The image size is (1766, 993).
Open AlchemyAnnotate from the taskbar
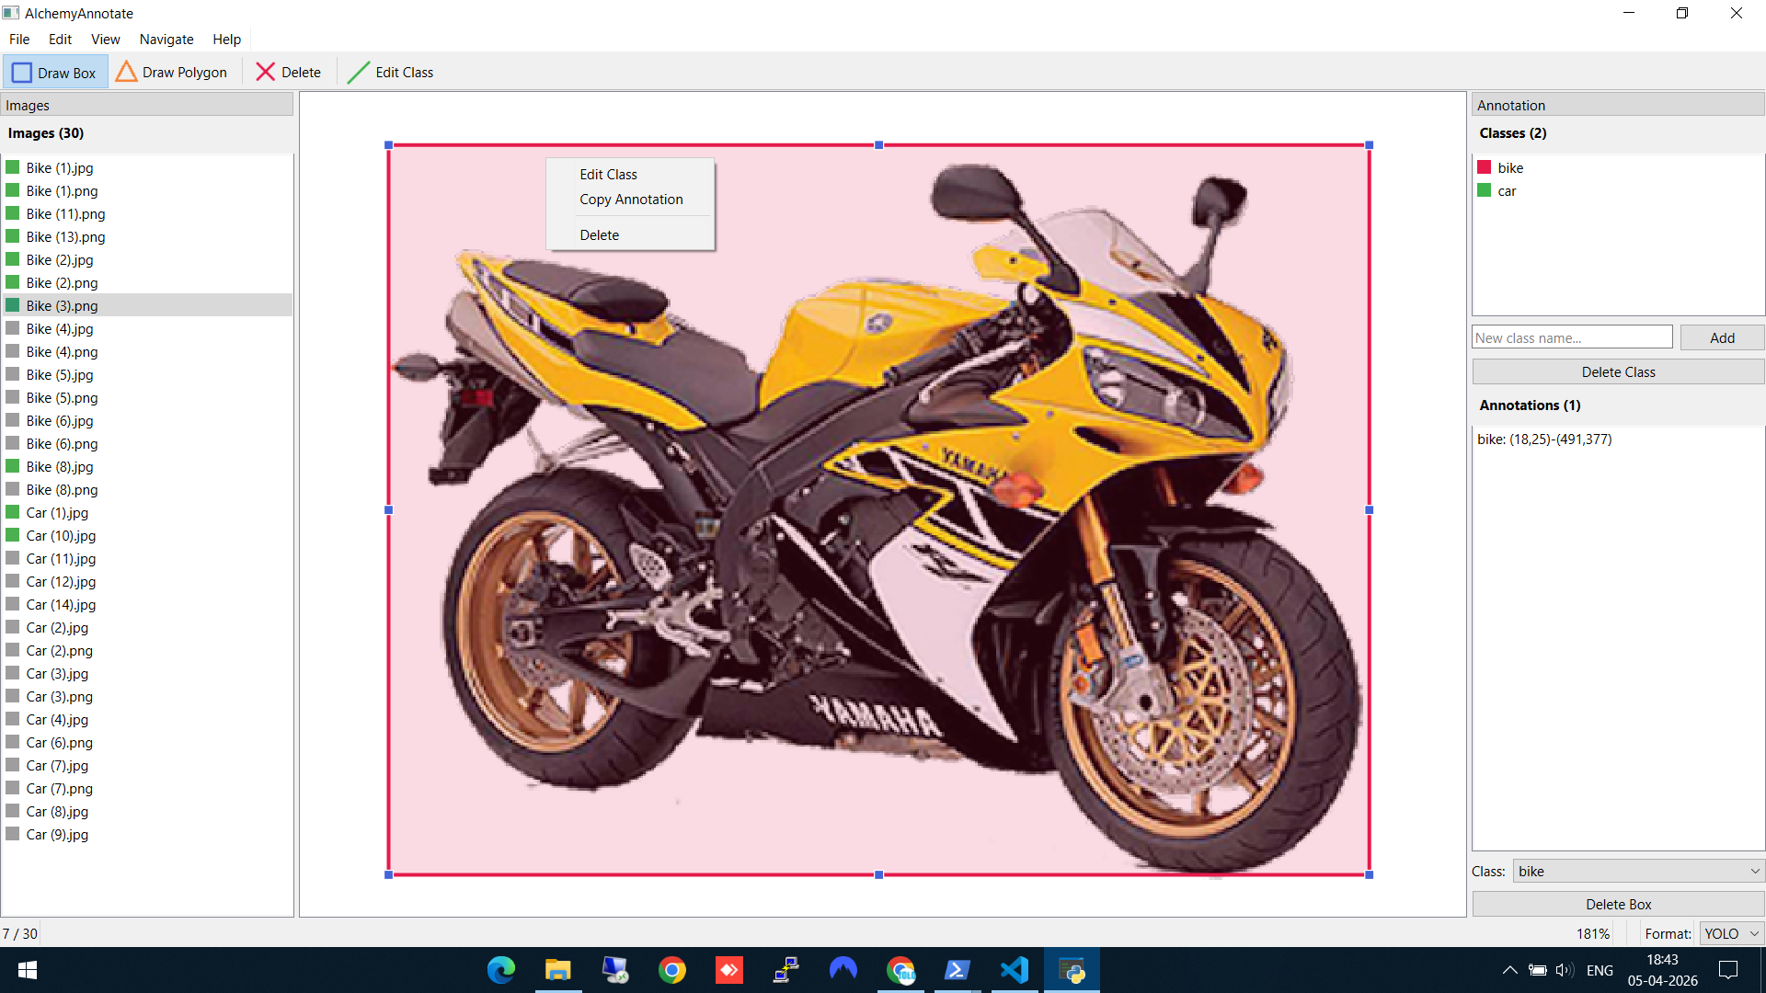1072,969
